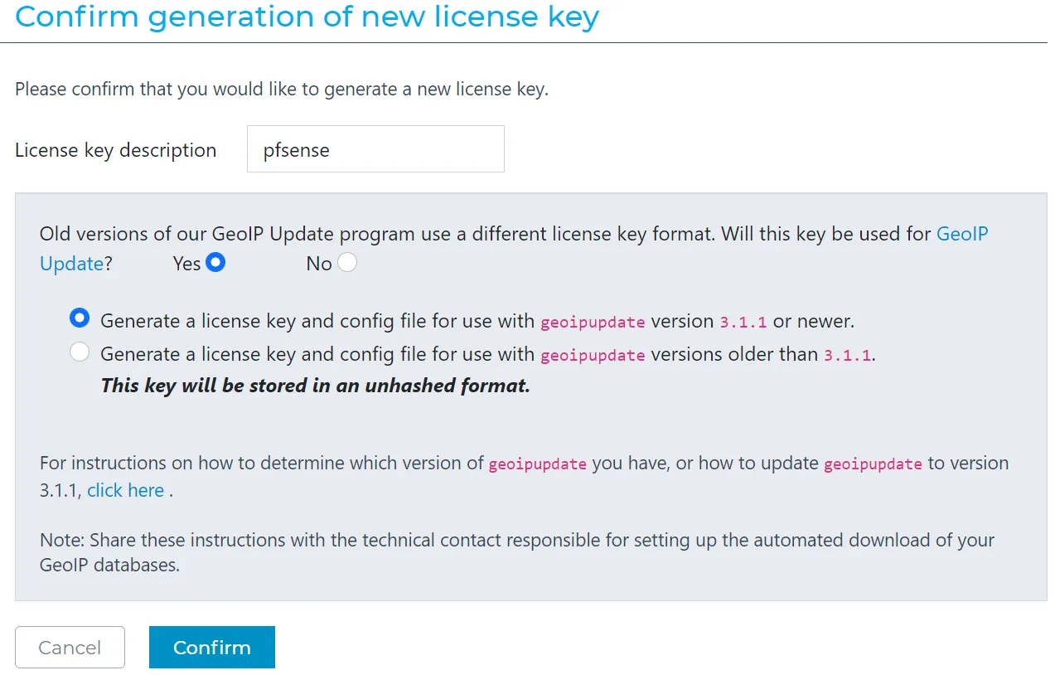Screen dimensions: 1055x675
Task: Click the "No" label text
Action: point(318,264)
